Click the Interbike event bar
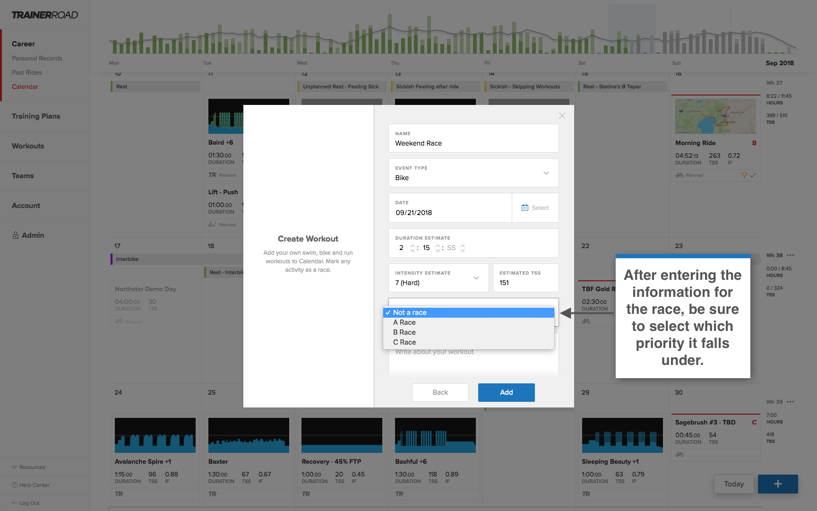This screenshot has height=511, width=817. tap(177, 259)
